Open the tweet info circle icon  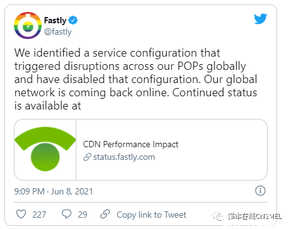[x=260, y=191]
